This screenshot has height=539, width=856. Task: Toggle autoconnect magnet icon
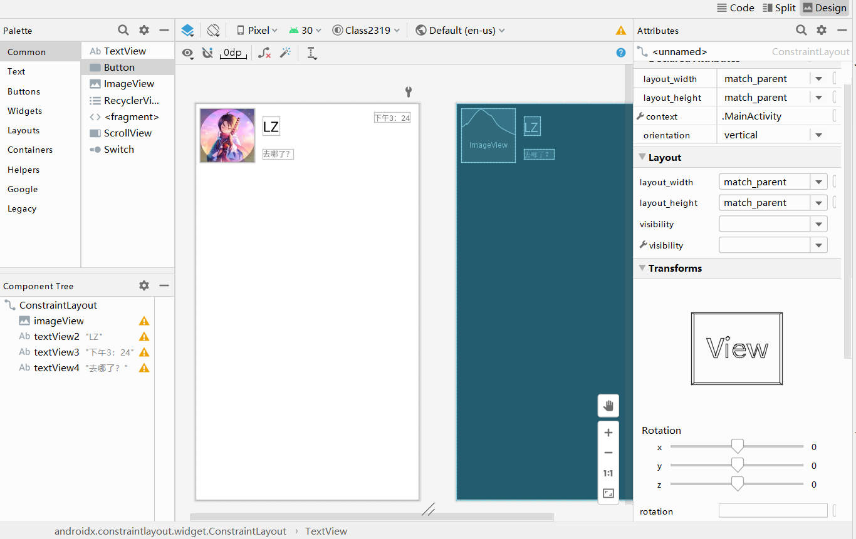pyautogui.click(x=207, y=53)
